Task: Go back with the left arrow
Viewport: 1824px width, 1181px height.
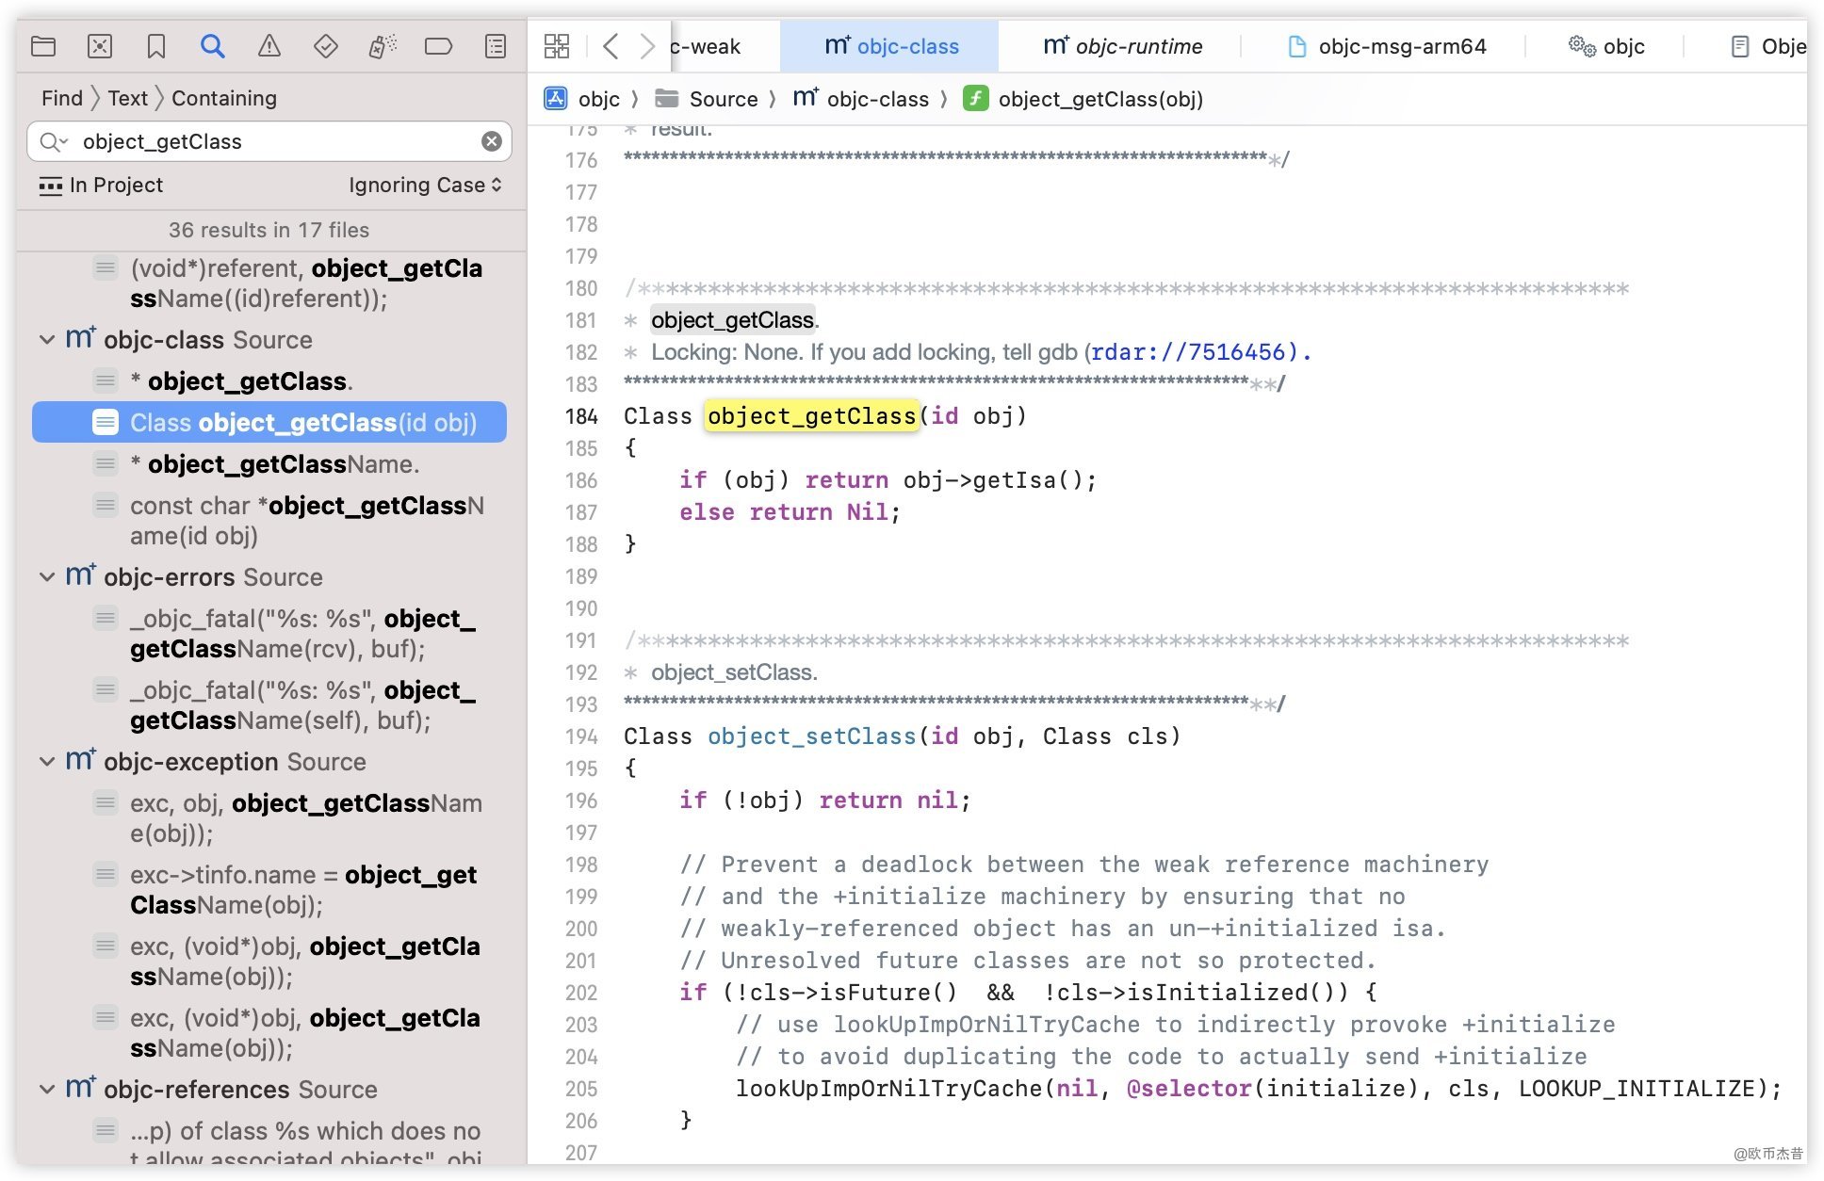Action: (x=611, y=46)
